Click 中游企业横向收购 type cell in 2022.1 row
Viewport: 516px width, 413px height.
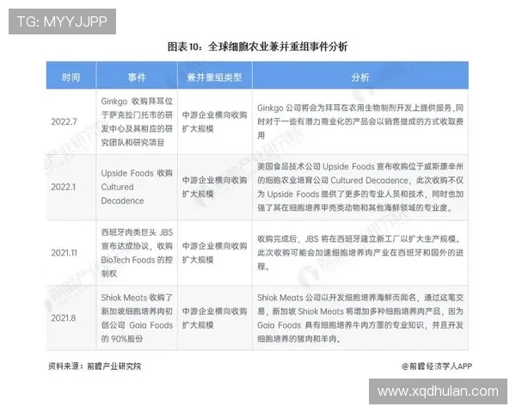[214, 187]
